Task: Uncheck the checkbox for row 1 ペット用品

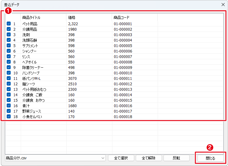Action: [9, 24]
